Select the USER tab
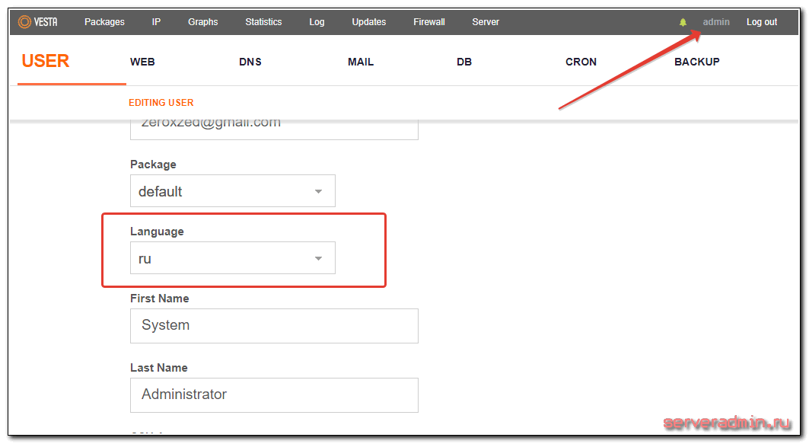 click(46, 61)
